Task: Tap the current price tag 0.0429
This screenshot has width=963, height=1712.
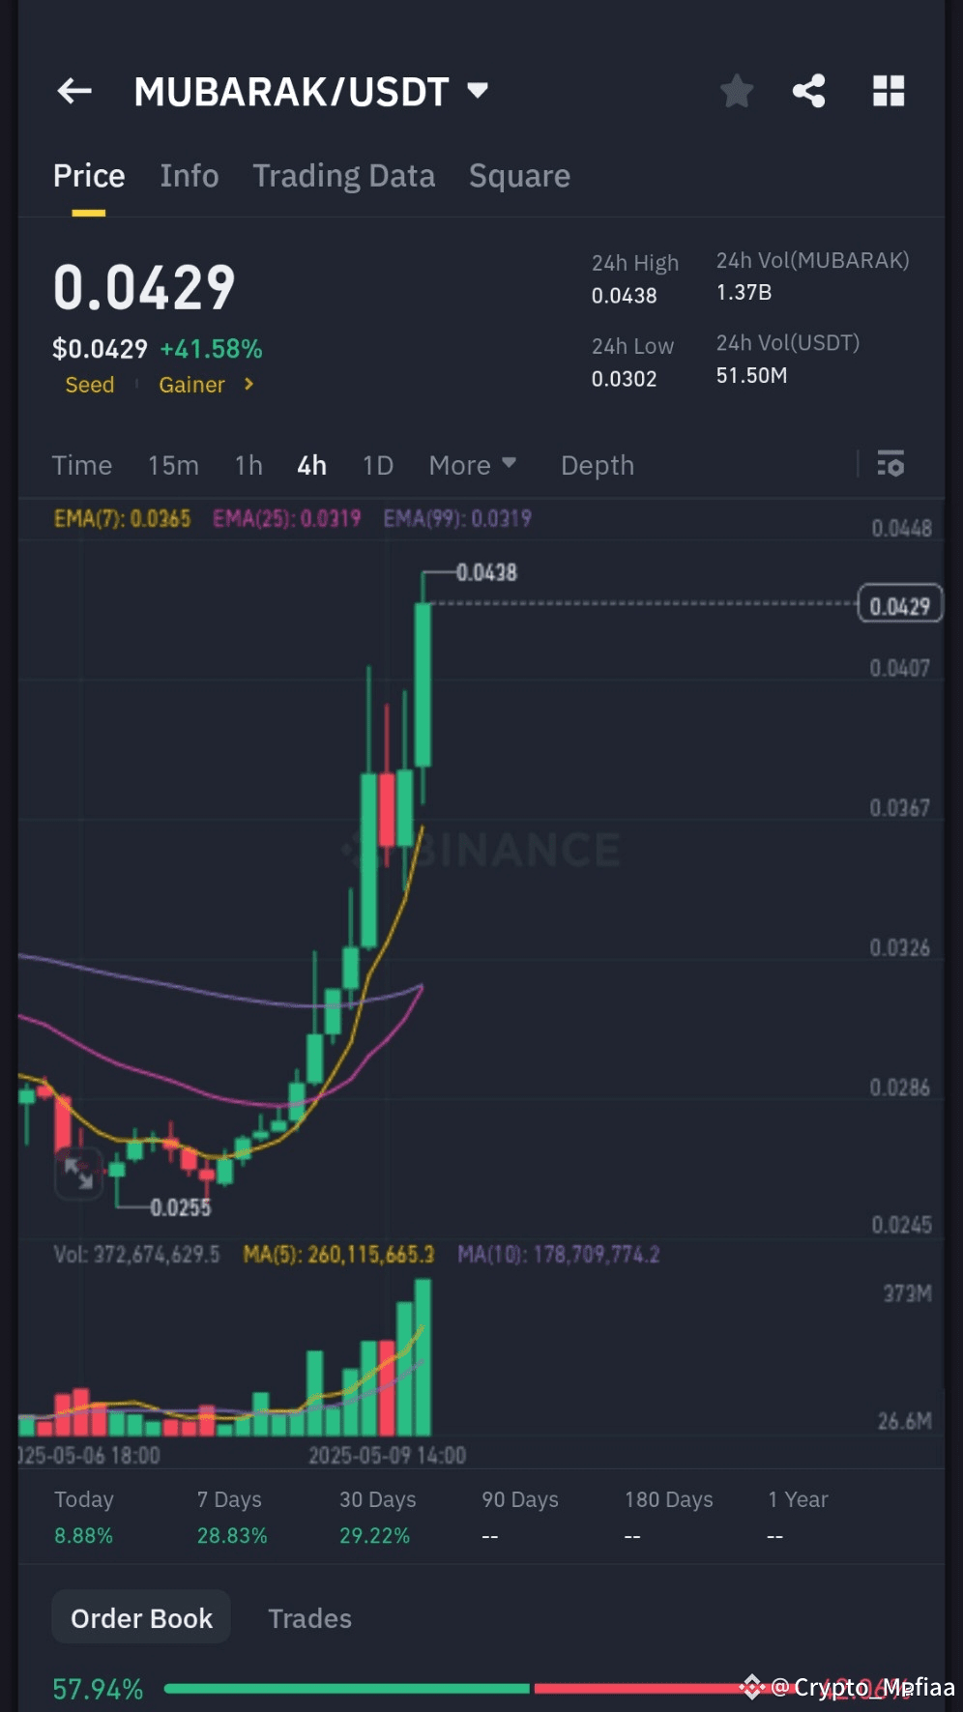Action: [x=899, y=606]
